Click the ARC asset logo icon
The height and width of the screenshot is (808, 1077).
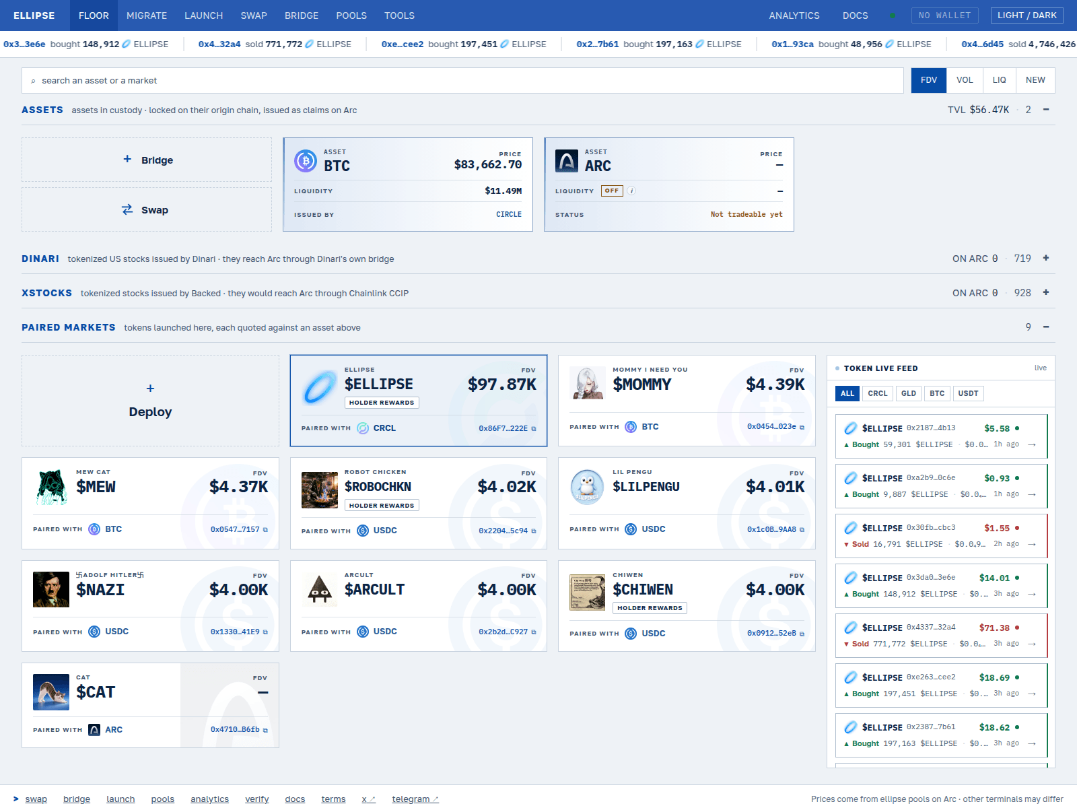[x=567, y=161]
